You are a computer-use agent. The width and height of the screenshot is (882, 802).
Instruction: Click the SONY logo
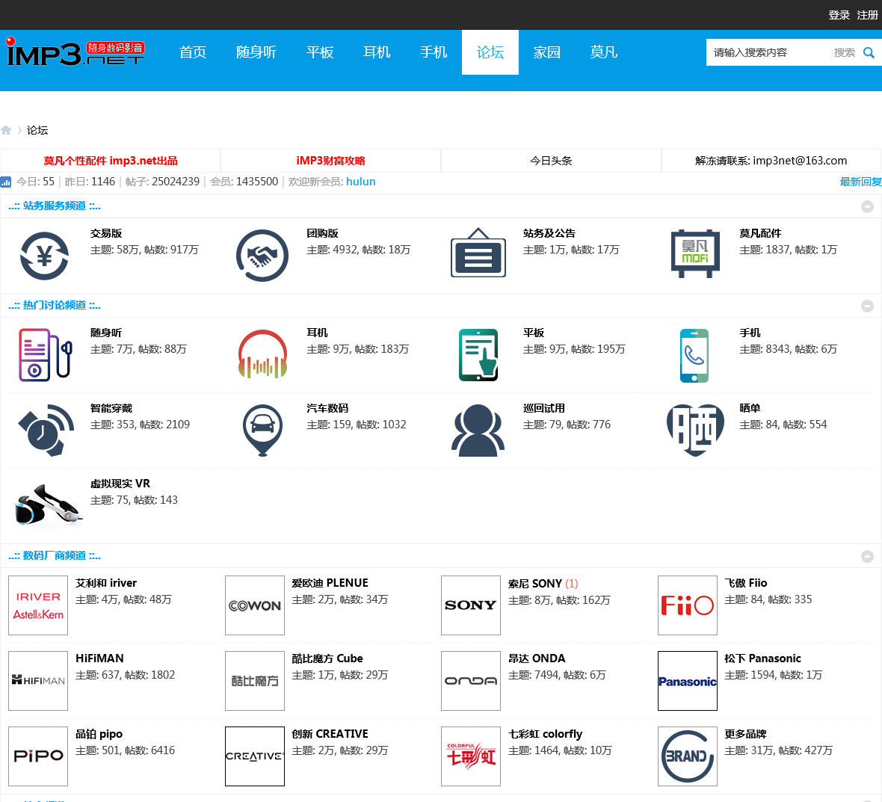click(x=471, y=605)
